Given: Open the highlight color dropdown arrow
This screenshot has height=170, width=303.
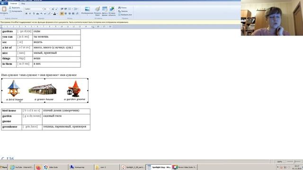Looking at the screenshot, I should (52, 14).
